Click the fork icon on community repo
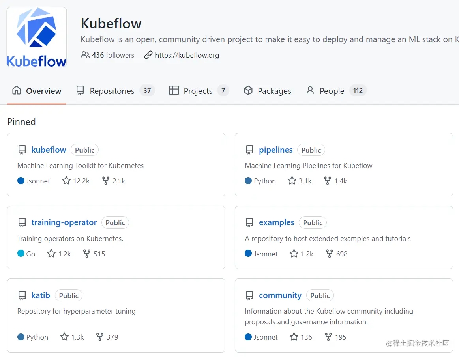This screenshot has height=357, width=459. [x=328, y=337]
